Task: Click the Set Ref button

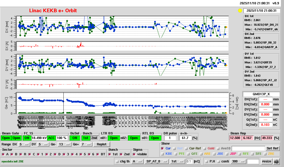Action: 272,148
